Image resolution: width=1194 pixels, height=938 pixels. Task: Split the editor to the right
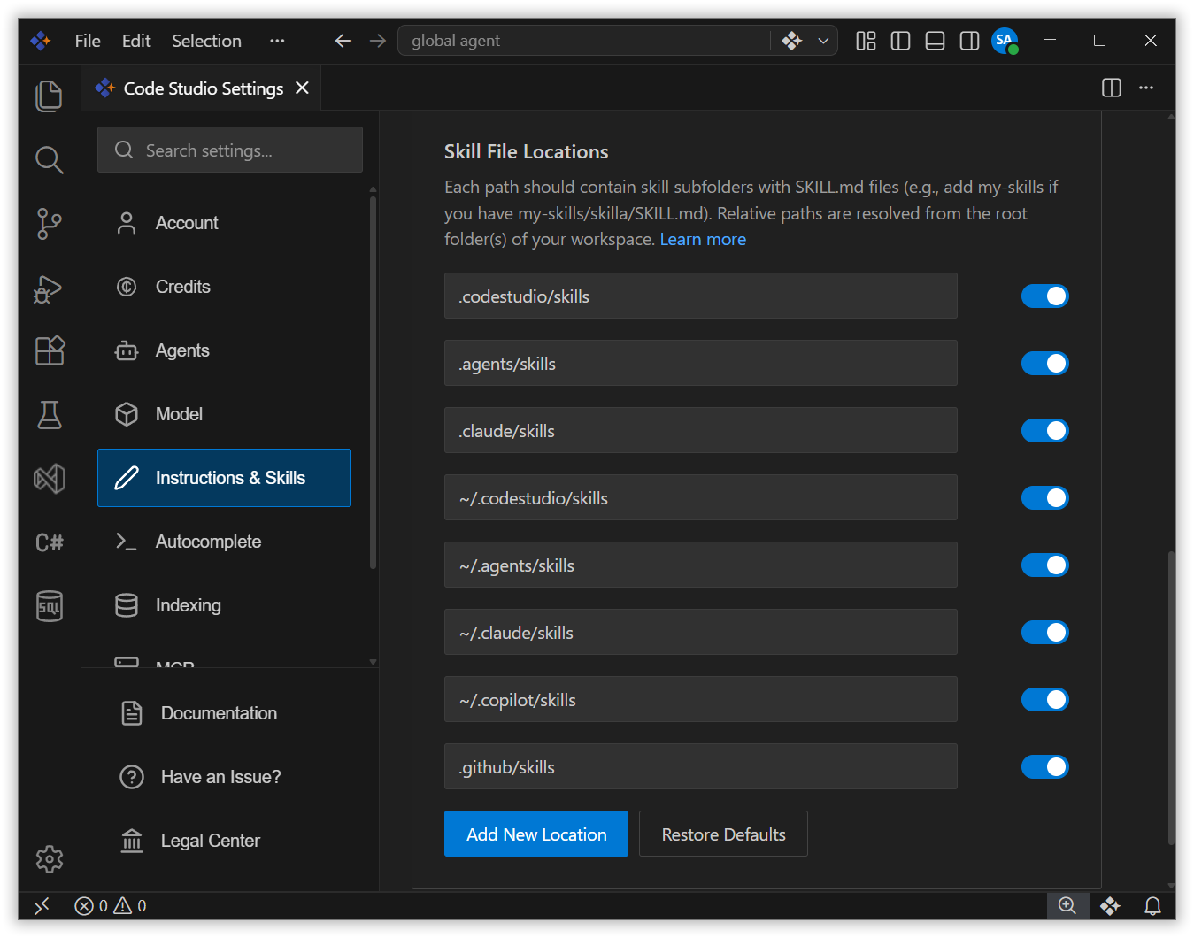click(1112, 88)
